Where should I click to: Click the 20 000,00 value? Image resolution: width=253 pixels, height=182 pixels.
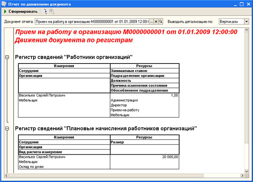(x=170, y=157)
